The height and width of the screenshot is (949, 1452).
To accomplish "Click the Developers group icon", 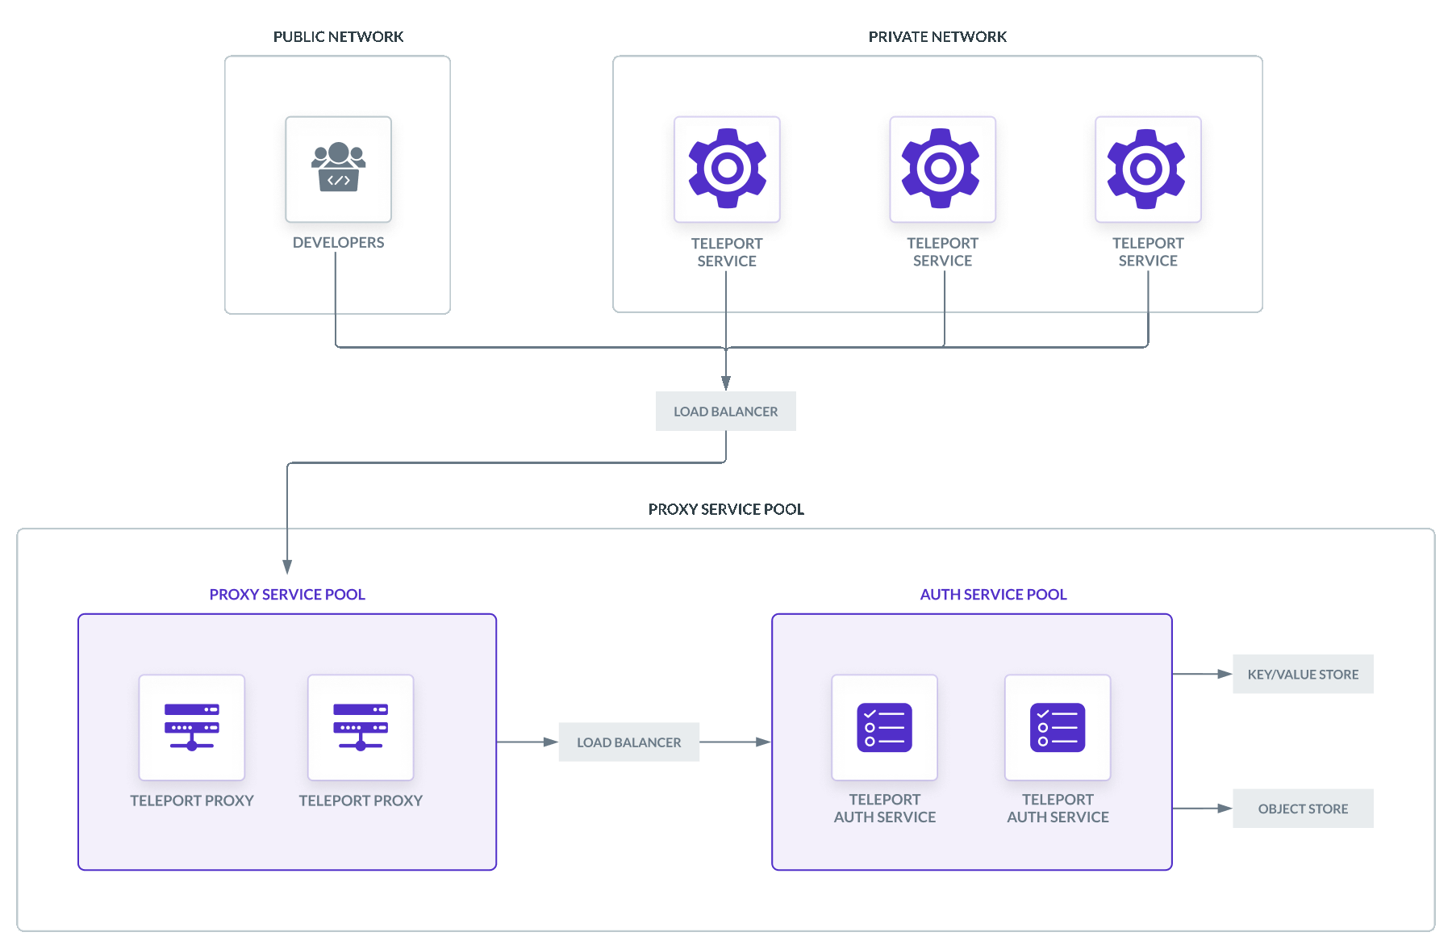I will (x=338, y=169).
